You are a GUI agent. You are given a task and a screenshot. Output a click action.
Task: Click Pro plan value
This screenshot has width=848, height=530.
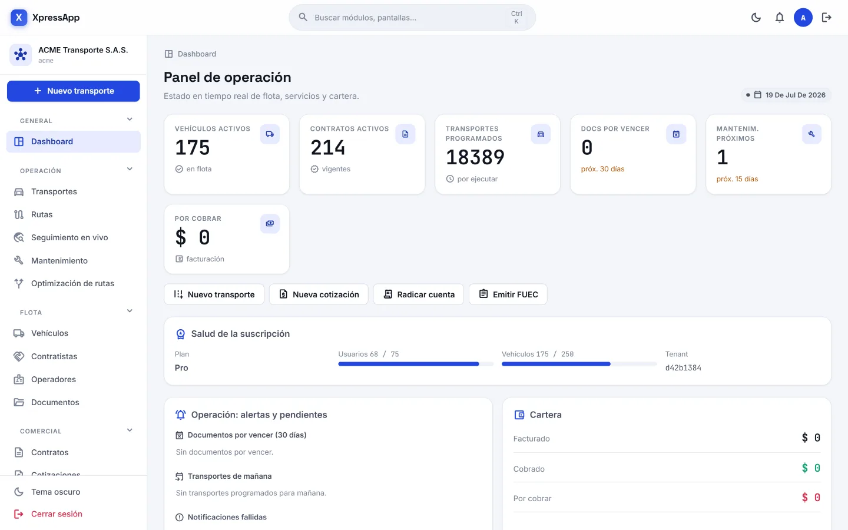[x=181, y=368]
